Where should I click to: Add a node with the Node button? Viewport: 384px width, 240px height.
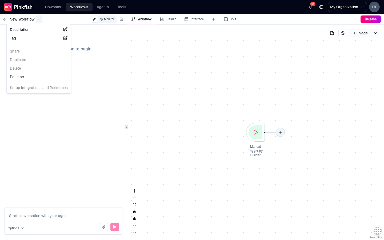360,33
